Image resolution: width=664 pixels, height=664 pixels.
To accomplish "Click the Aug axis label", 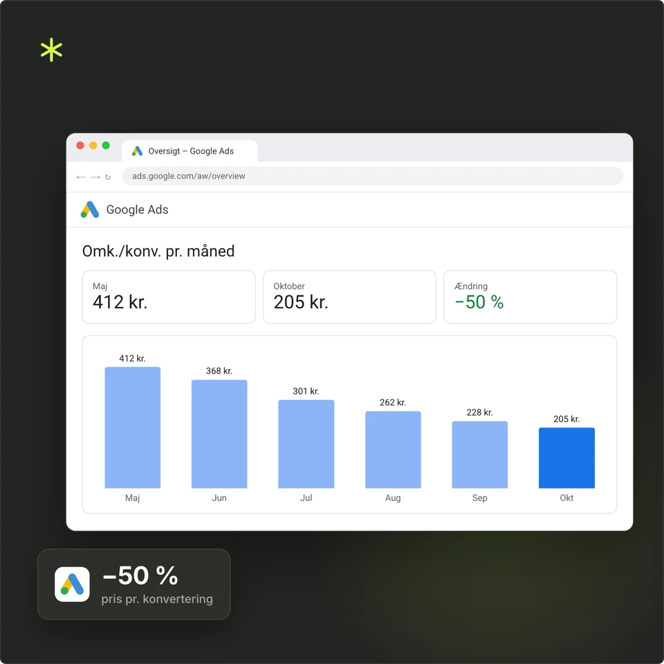I will [x=393, y=498].
